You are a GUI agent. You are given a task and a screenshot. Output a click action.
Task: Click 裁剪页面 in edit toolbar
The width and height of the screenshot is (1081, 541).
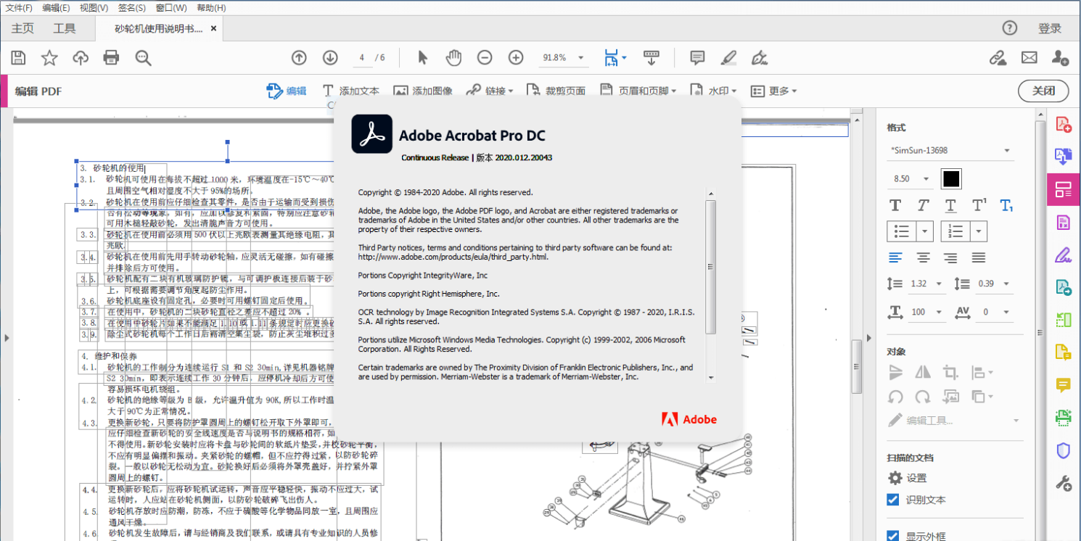(556, 91)
